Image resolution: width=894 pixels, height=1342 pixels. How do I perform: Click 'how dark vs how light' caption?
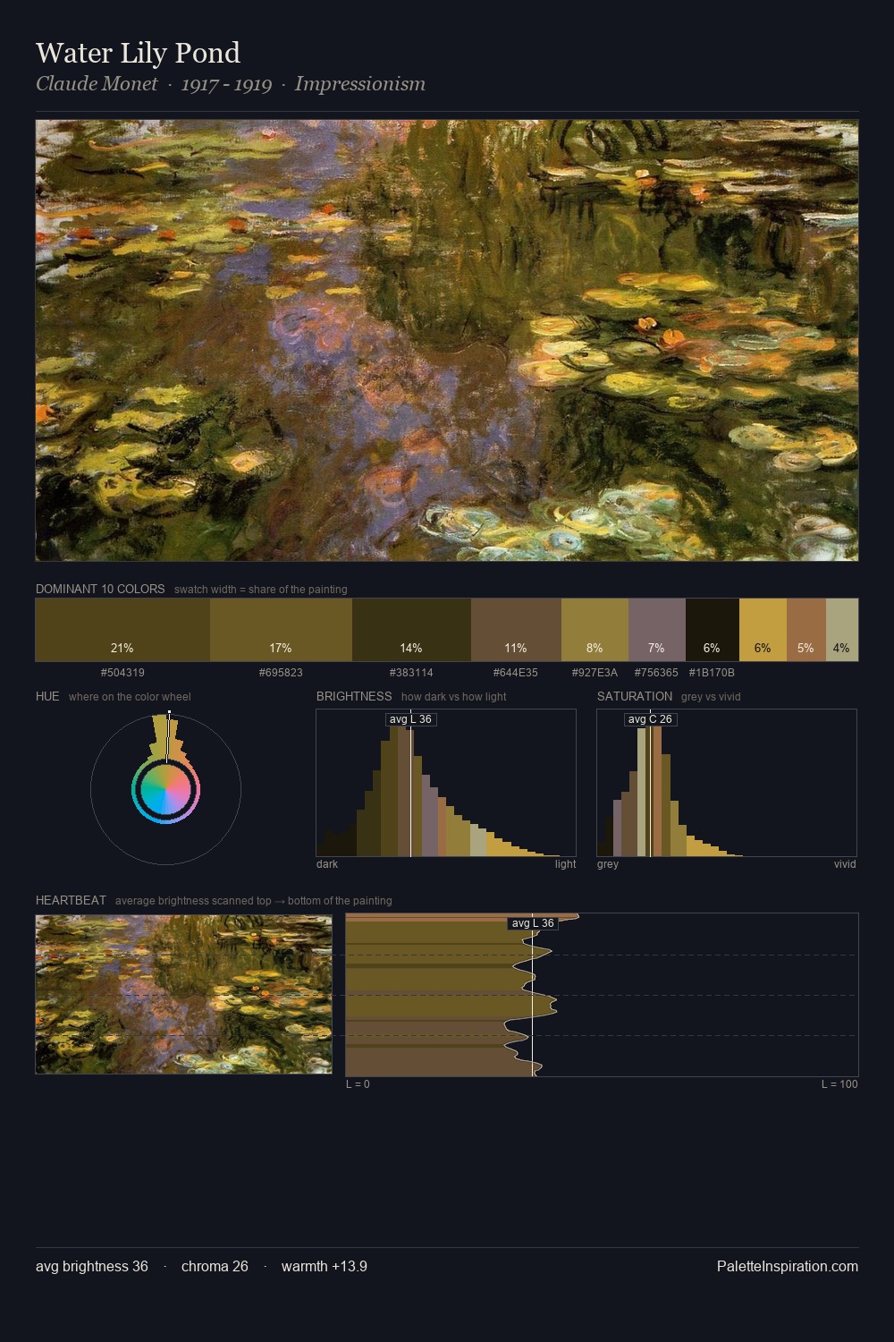pyautogui.click(x=454, y=697)
